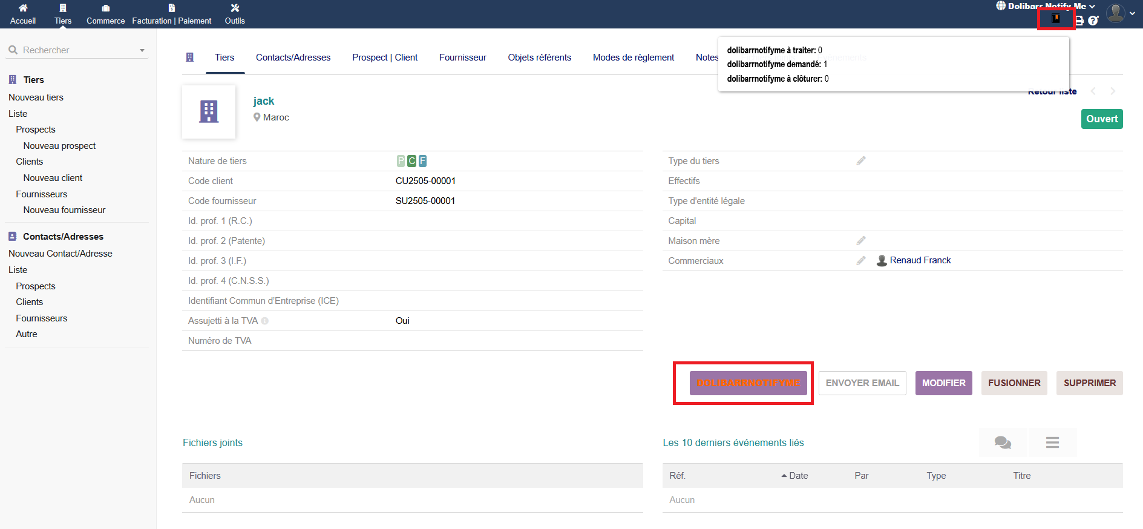Open the Rechercher search dropdown arrow
Image resolution: width=1143 pixels, height=529 pixels.
coord(142,50)
